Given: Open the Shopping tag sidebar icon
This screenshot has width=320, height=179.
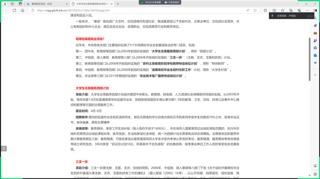Looking at the screenshot, I should tap(315, 26).
